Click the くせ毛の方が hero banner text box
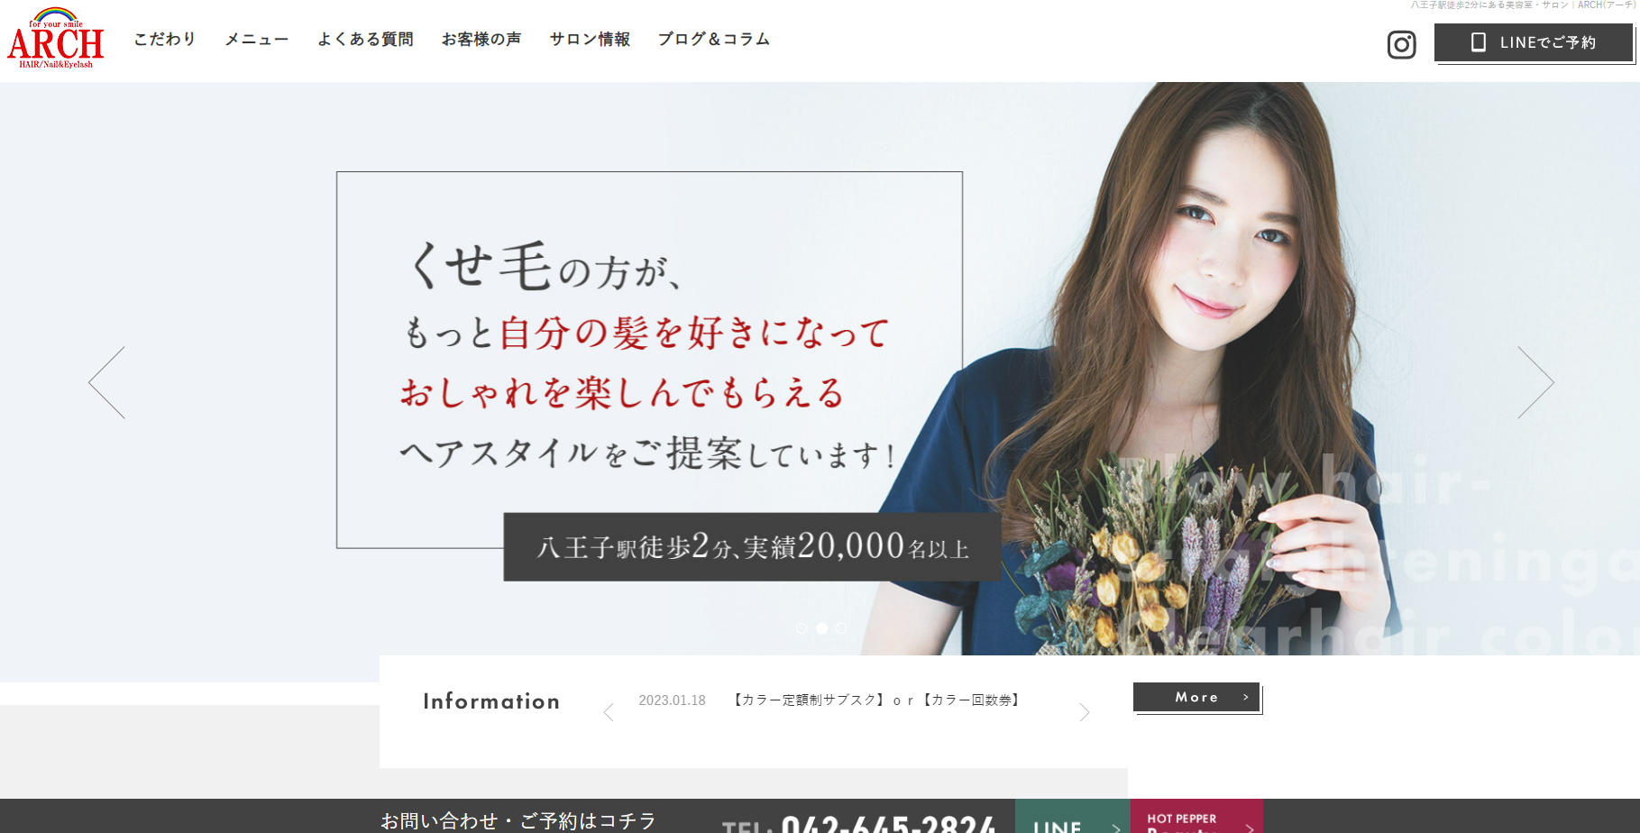Image resolution: width=1640 pixels, height=833 pixels. 649,360
